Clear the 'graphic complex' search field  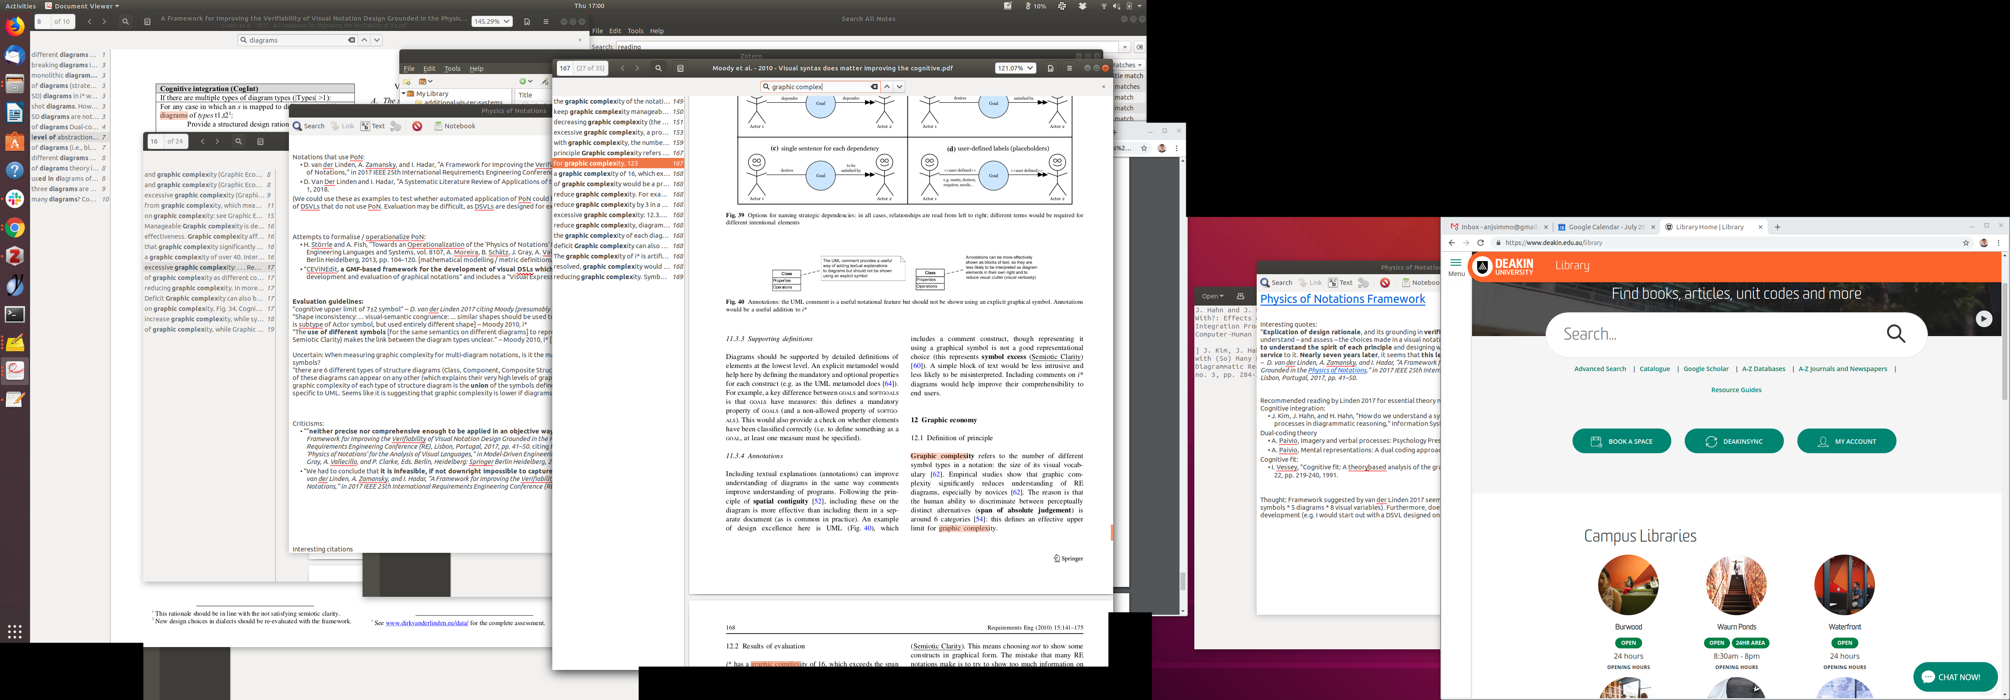pos(874,87)
